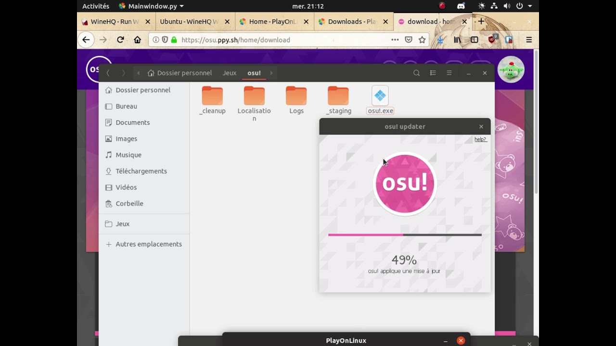This screenshot has width=616, height=346.
Task: Click the Firefox home icon
Action: click(x=138, y=40)
